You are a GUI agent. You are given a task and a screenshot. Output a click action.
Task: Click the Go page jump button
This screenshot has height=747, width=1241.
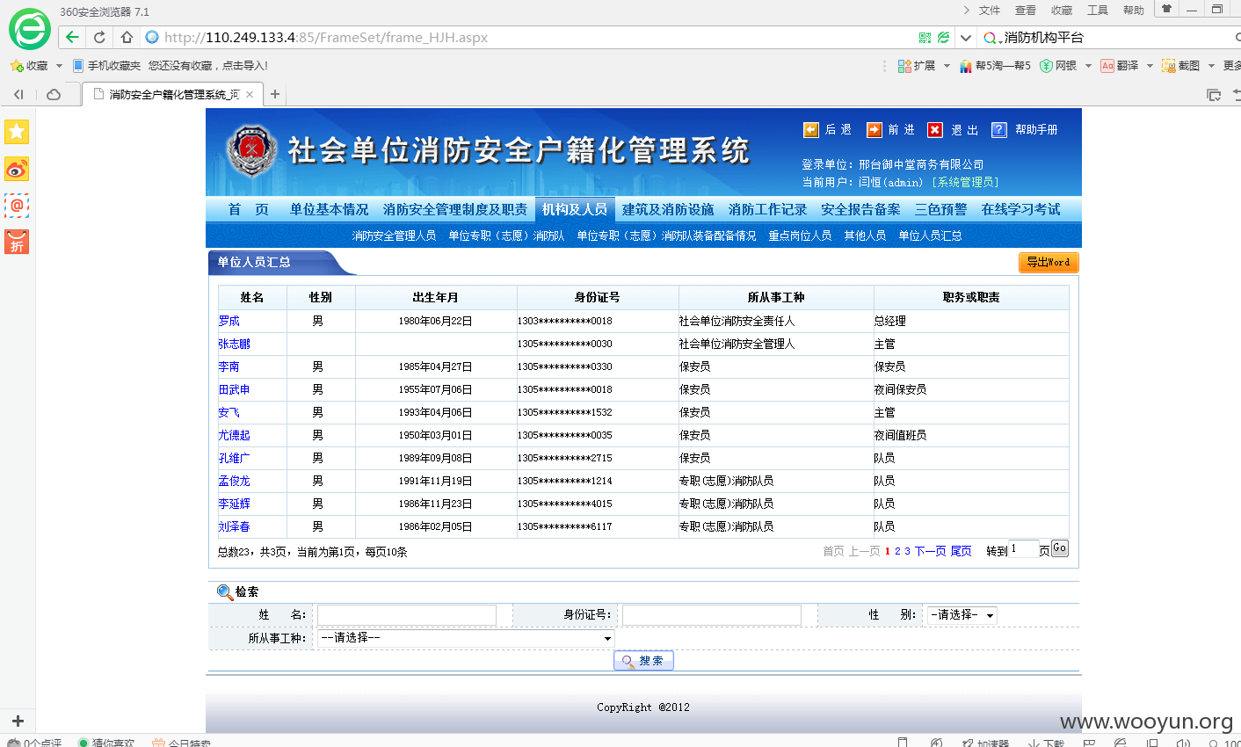pyautogui.click(x=1060, y=548)
